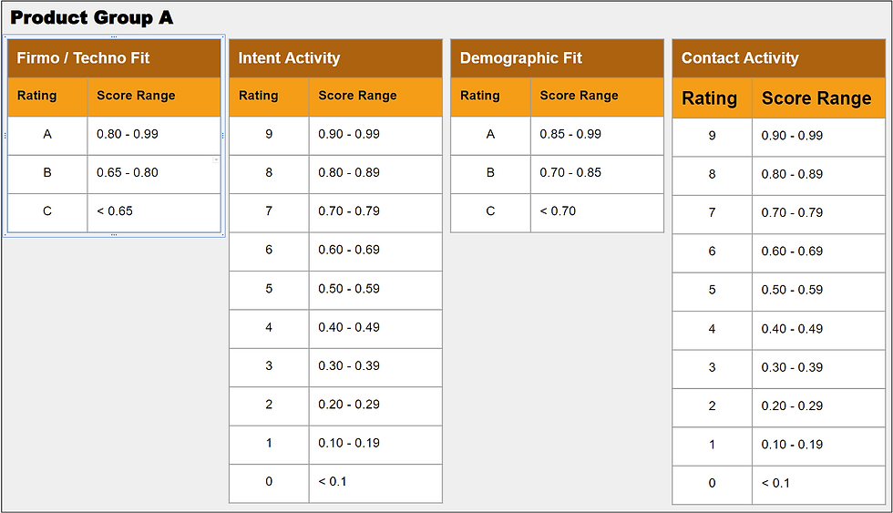The width and height of the screenshot is (893, 513).
Task: Select Score Range column header in Intent Activity
Action: point(375,97)
